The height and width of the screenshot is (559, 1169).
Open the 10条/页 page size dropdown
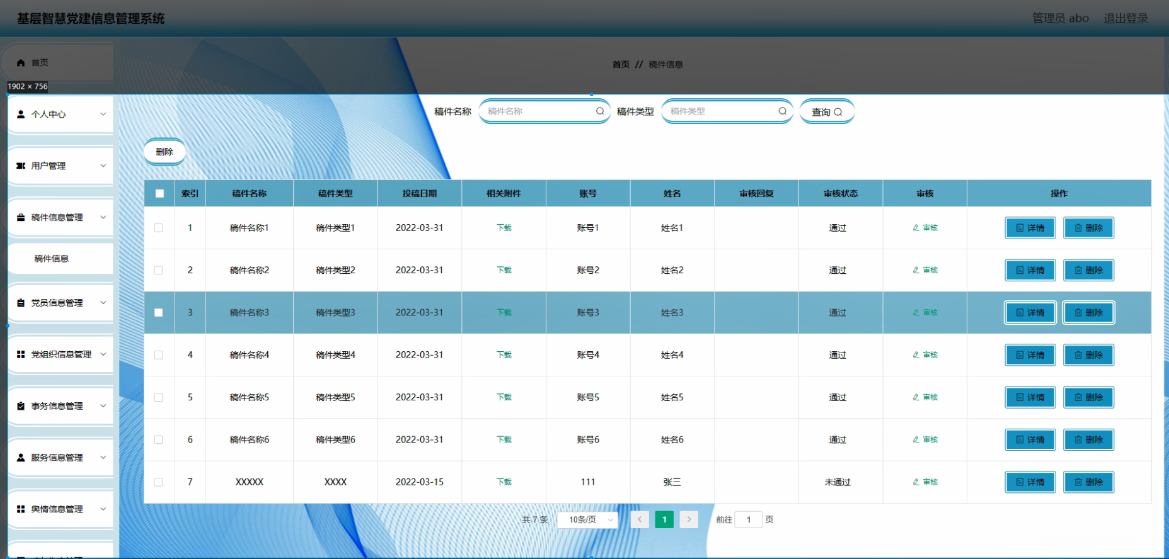pyautogui.click(x=587, y=520)
